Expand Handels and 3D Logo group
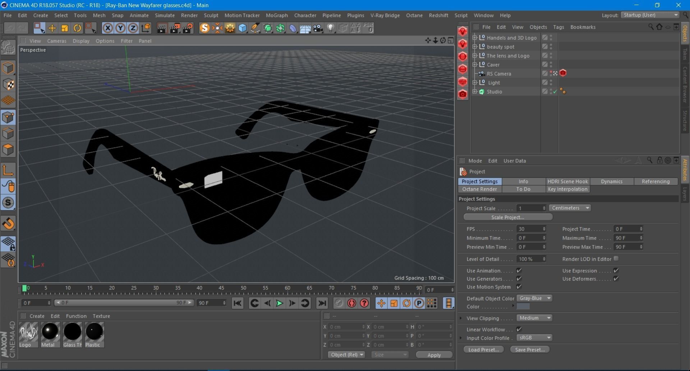690x371 pixels. point(475,37)
